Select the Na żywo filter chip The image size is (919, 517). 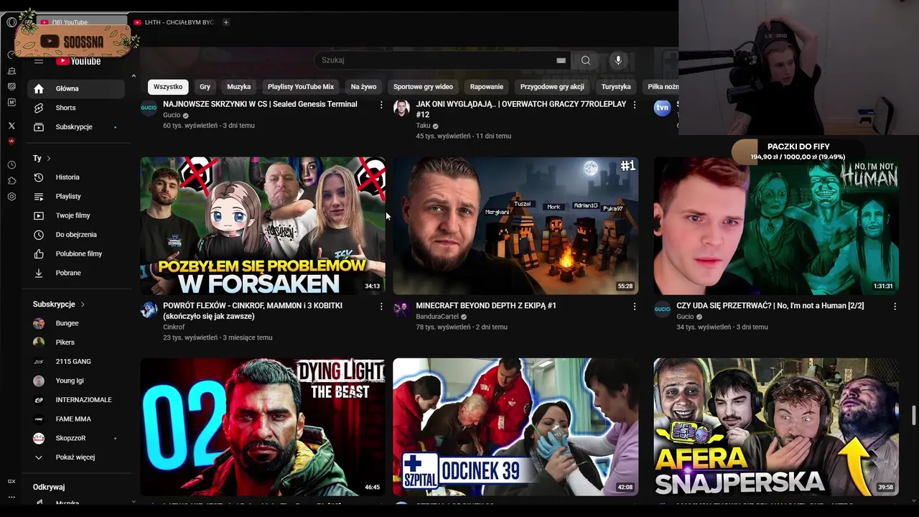tap(363, 87)
